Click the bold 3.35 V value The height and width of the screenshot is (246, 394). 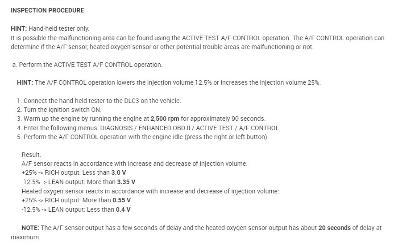(x=126, y=182)
